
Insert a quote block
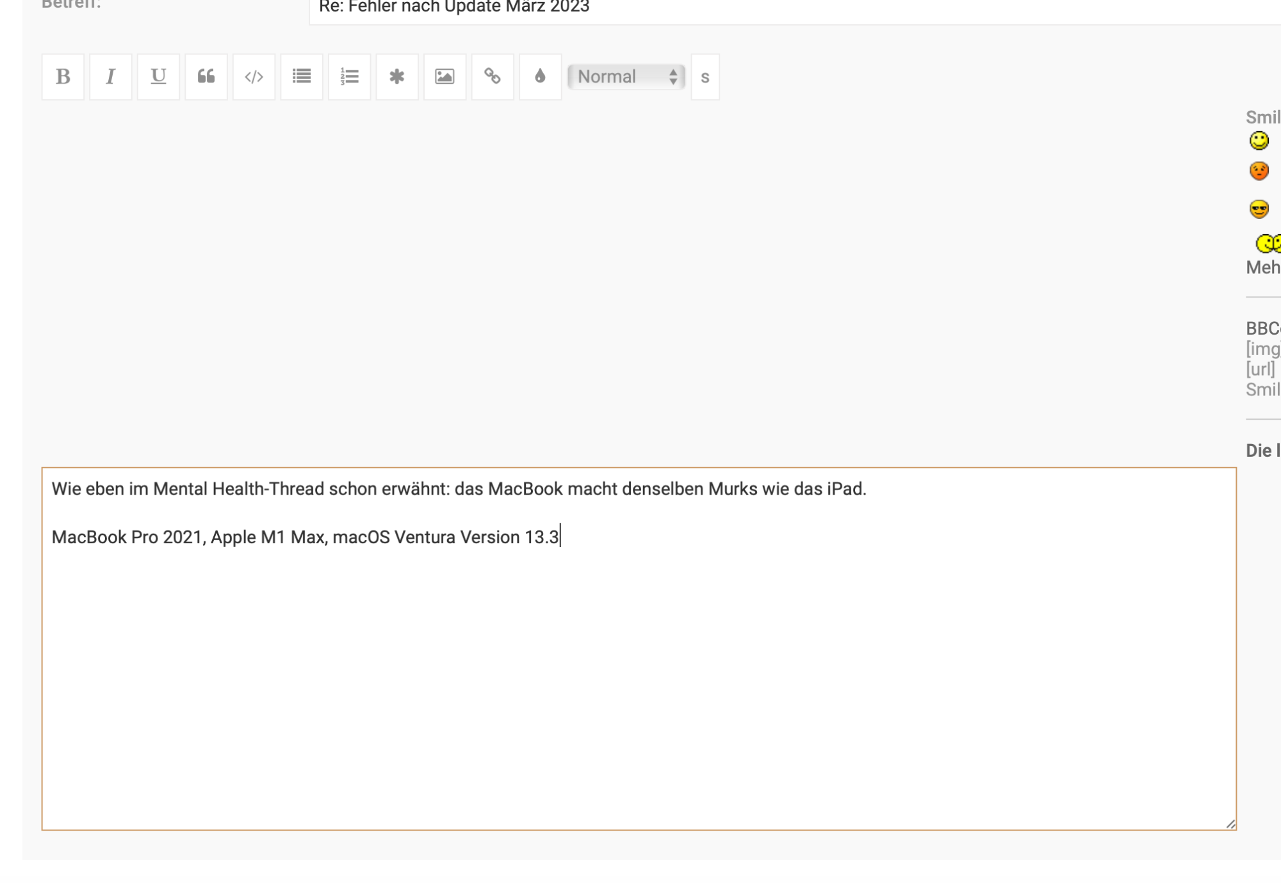(x=206, y=77)
